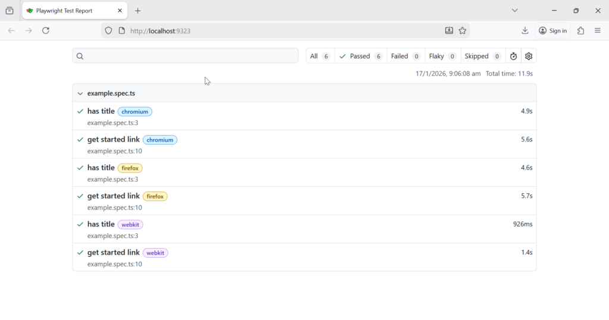Click the test search input field
Screen dimensions: 609x320
point(190,56)
